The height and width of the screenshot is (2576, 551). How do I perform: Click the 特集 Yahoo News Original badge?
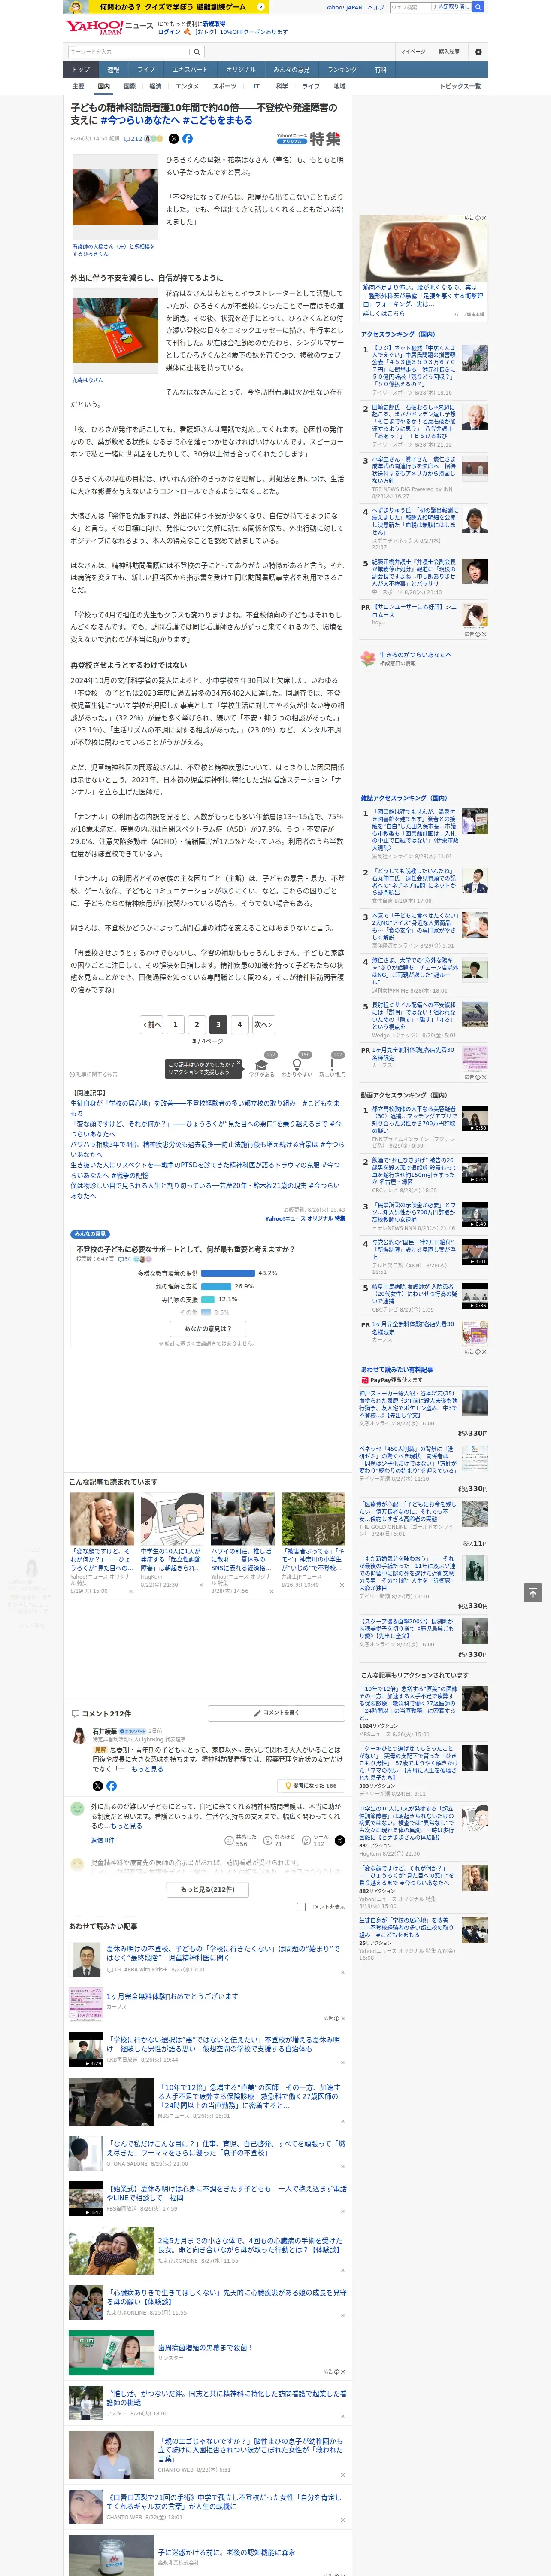[x=309, y=139]
